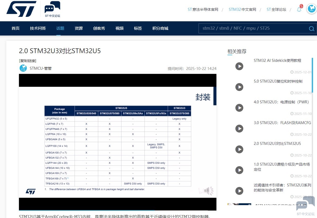317x218 pixels.
Task: Click the 复制链接 link
Action: 28,61
